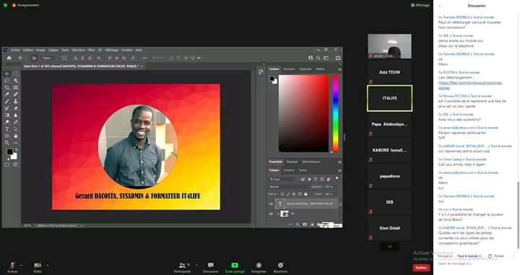Expand audio options arrow beside microphone
This screenshot has height=275, width=520.
(21, 265)
